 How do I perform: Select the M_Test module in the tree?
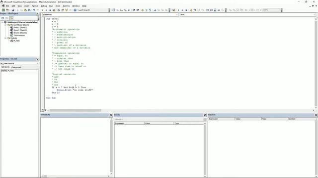tap(15, 41)
